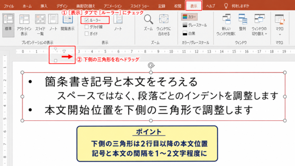Click the ポイント heading in the yellow box
This screenshot has width=295, height=166.
point(148,132)
